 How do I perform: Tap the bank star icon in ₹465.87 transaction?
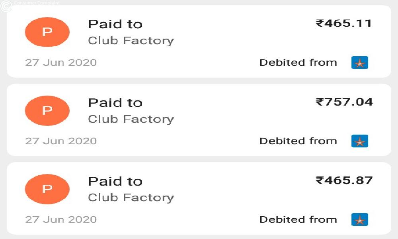(360, 219)
